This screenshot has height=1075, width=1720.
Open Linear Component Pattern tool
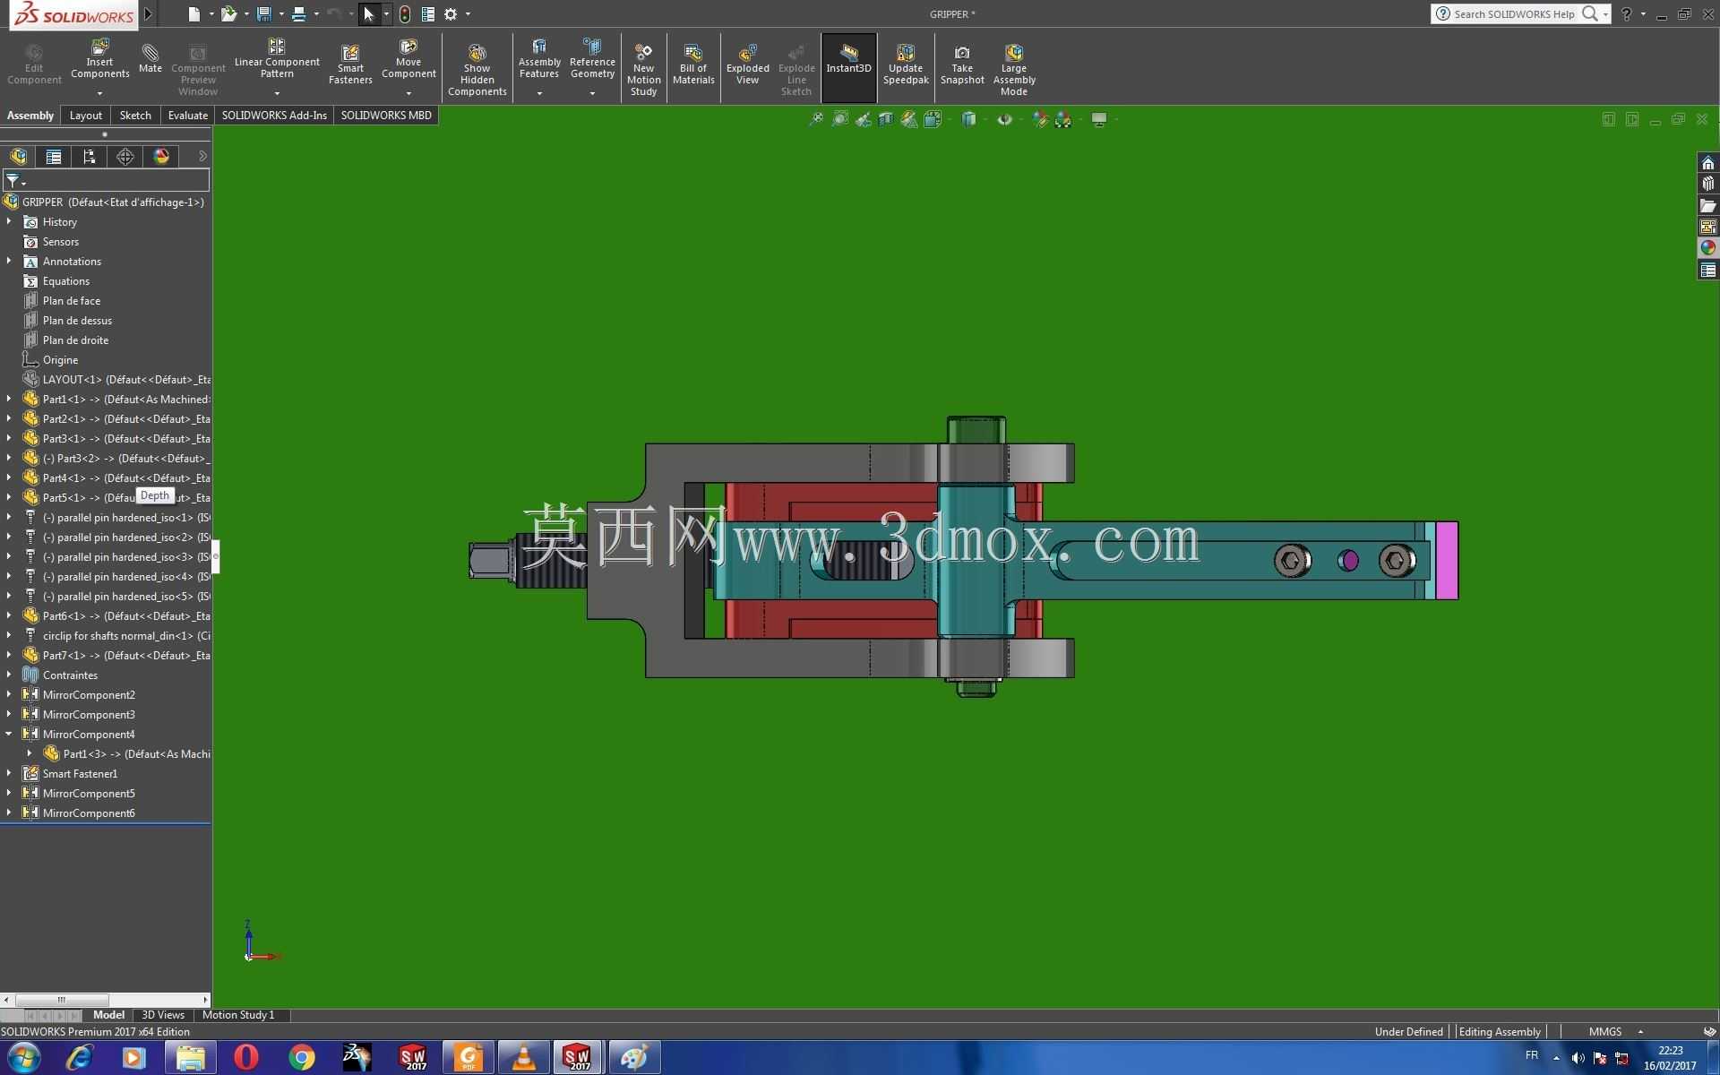point(277,59)
